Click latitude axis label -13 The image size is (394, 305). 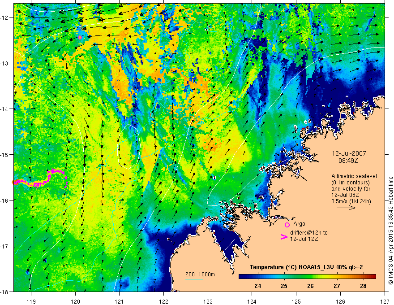click(4, 63)
